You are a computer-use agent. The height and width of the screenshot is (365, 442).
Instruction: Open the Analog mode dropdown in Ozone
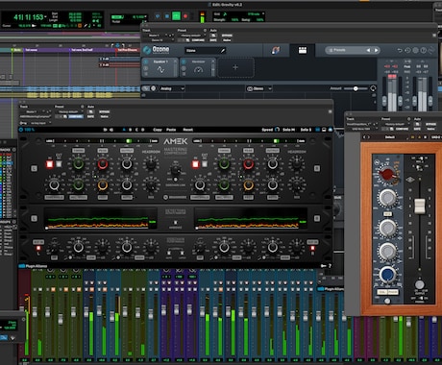click(x=172, y=88)
